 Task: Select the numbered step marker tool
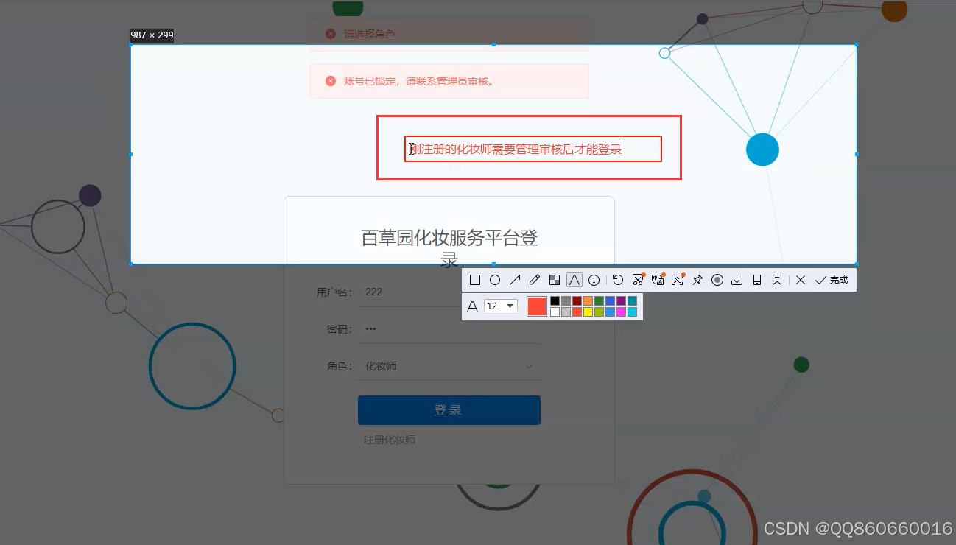[594, 280]
